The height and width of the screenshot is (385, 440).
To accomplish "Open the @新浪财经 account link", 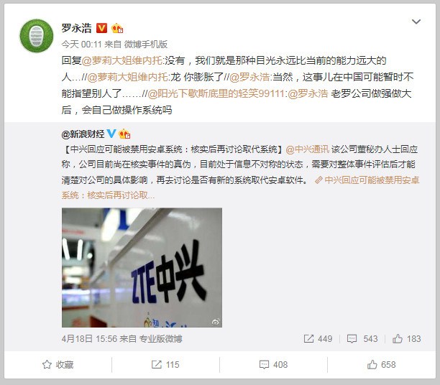I will pos(83,134).
